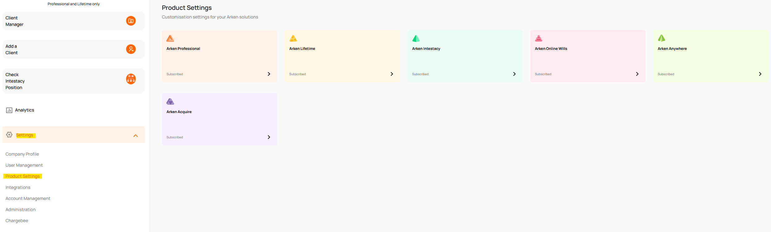
Task: Click the Settings gear icon
Action: 9,135
